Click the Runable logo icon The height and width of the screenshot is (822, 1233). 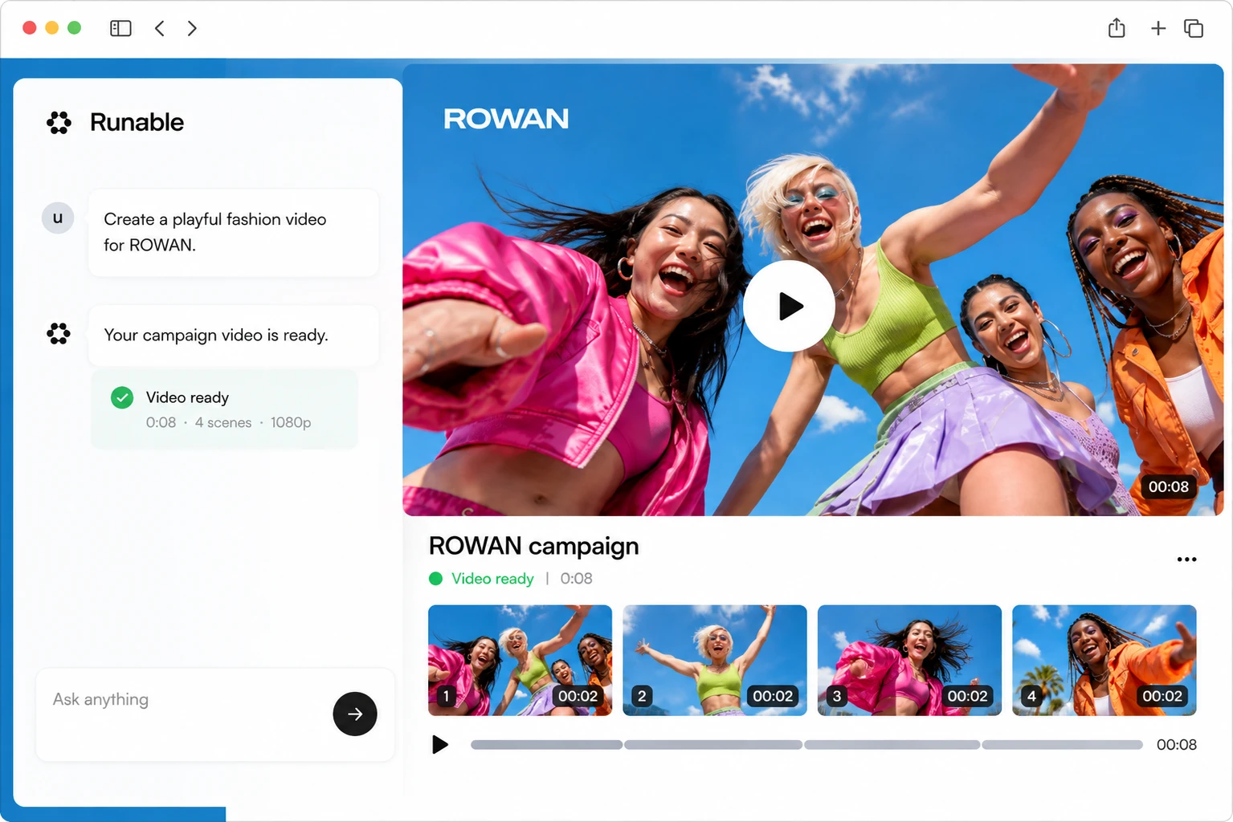[59, 123]
